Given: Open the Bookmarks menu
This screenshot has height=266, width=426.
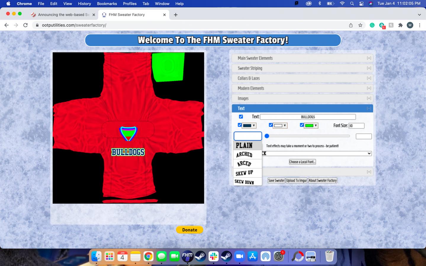Looking at the screenshot, I should click(x=107, y=4).
